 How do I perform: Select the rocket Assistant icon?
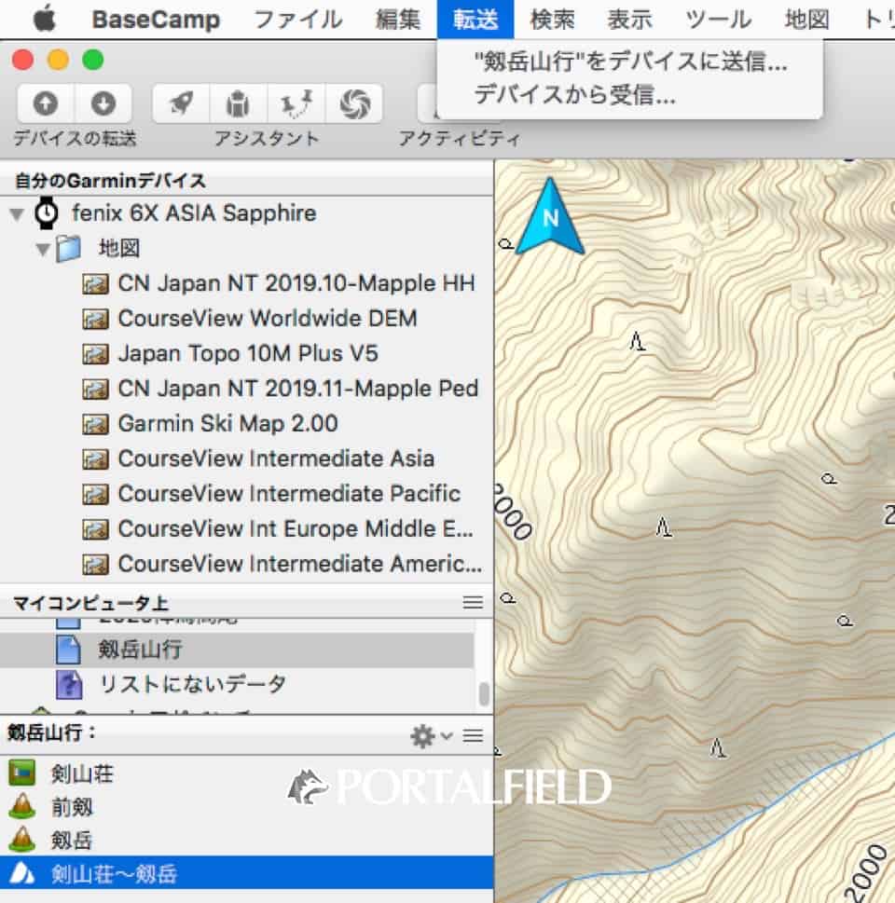coord(178,103)
